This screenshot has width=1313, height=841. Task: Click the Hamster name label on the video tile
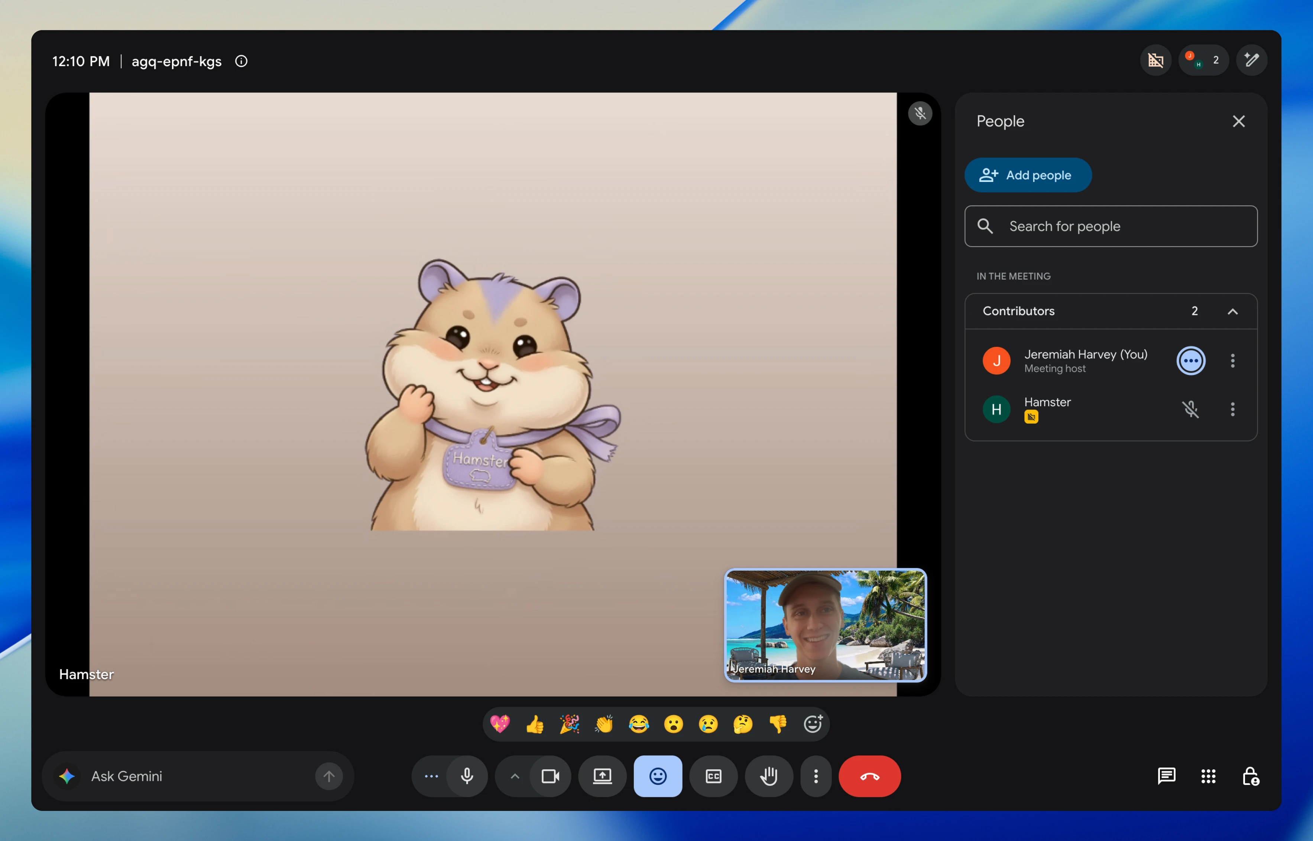(86, 674)
